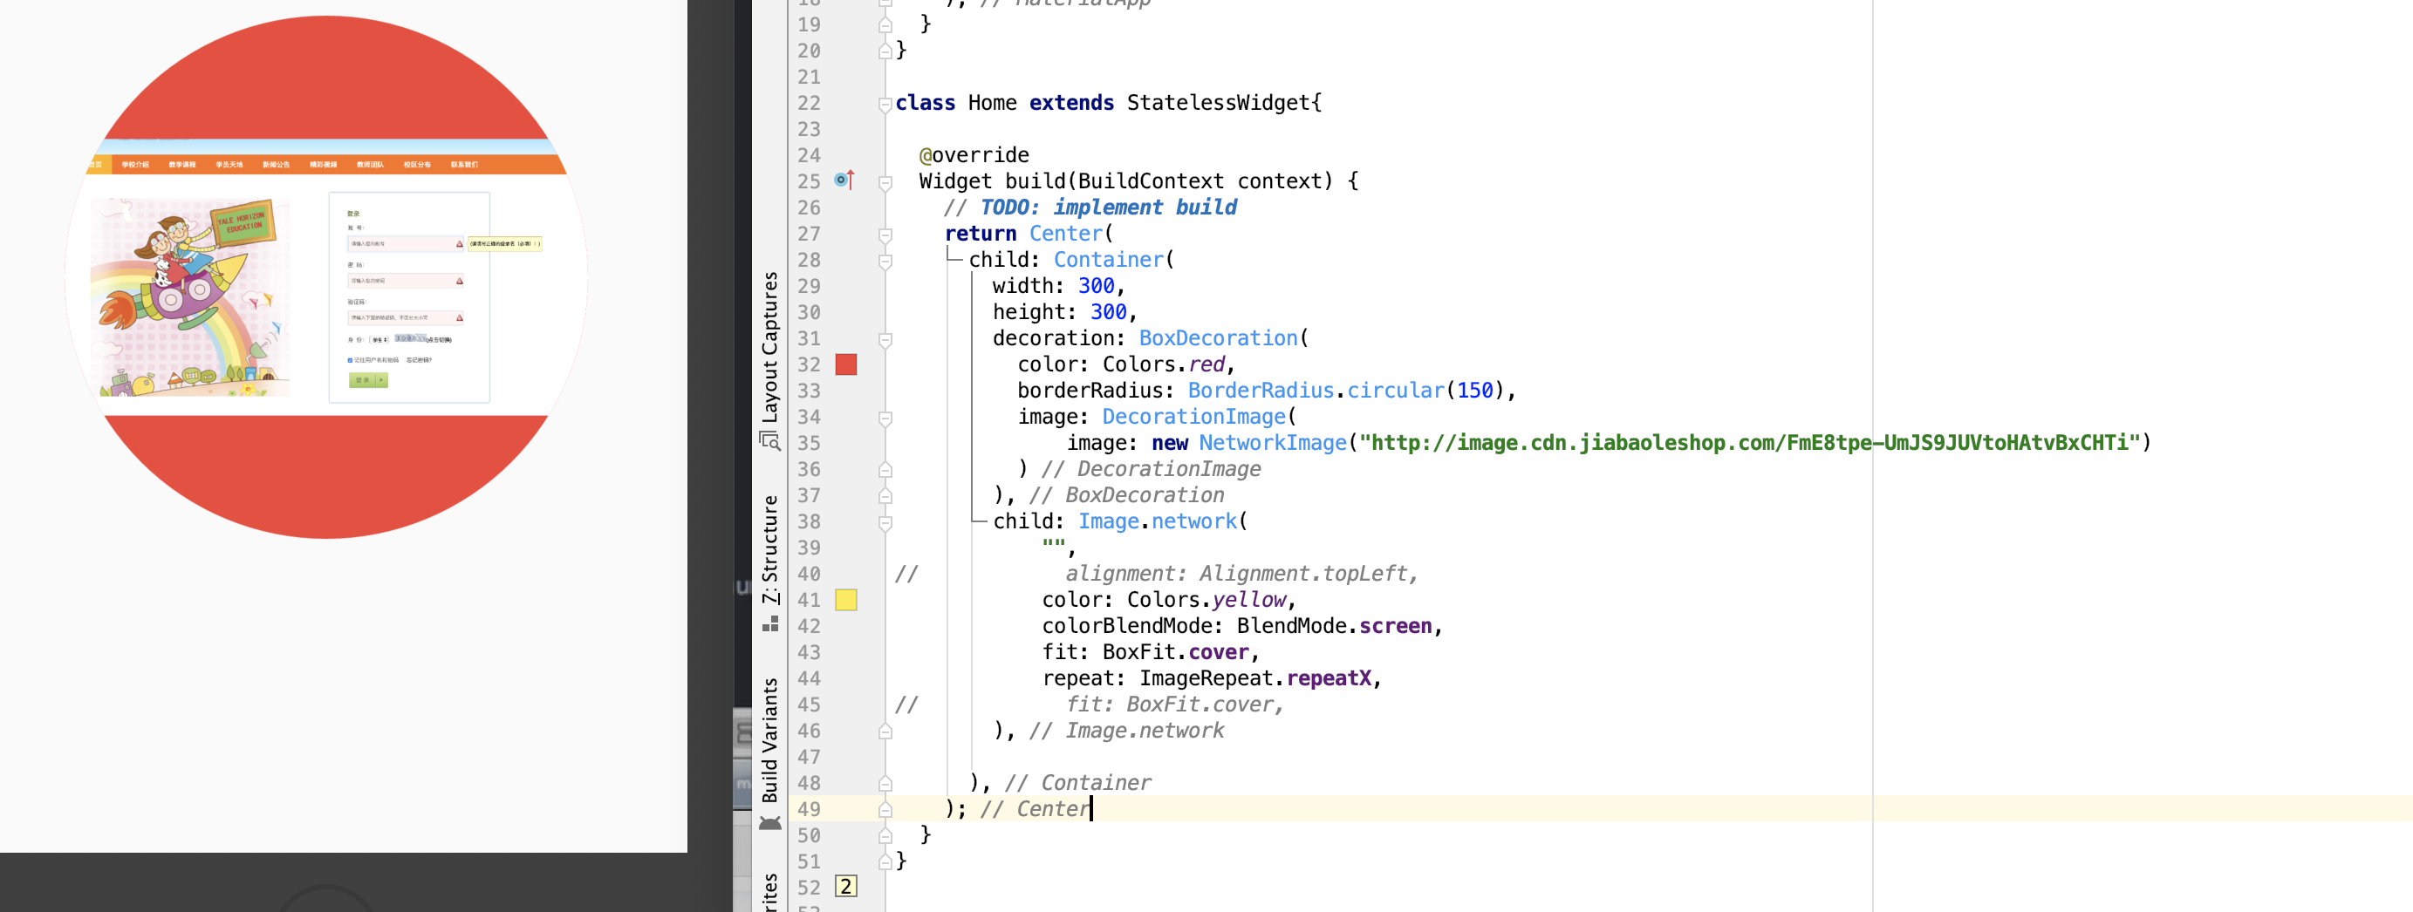The height and width of the screenshot is (912, 2413).
Task: Click the fold end marker on line 19
Action: click(885, 24)
